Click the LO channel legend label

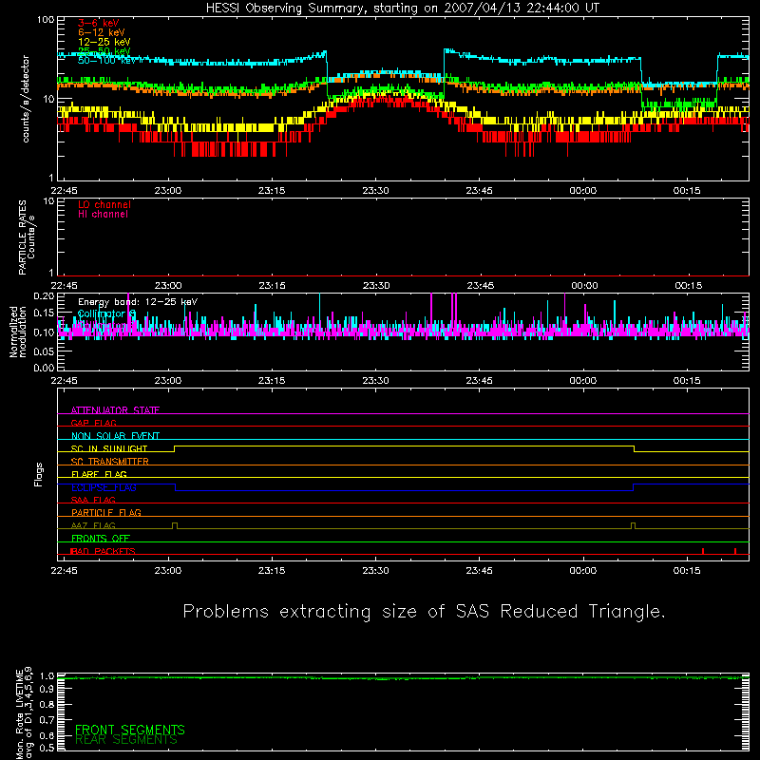click(x=104, y=204)
